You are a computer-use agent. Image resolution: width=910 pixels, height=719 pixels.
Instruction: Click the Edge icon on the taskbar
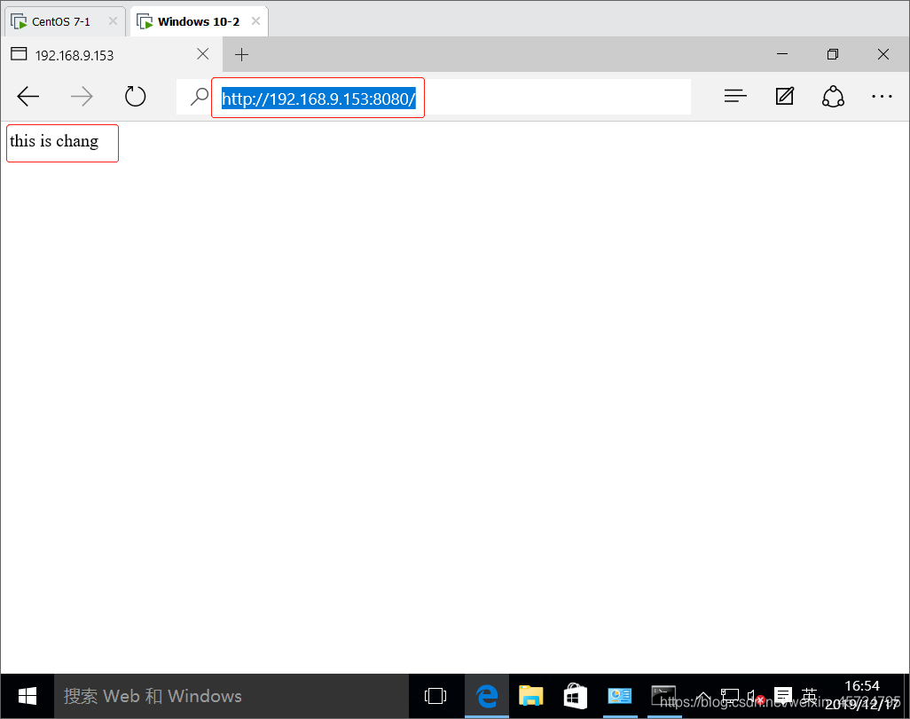[487, 696]
